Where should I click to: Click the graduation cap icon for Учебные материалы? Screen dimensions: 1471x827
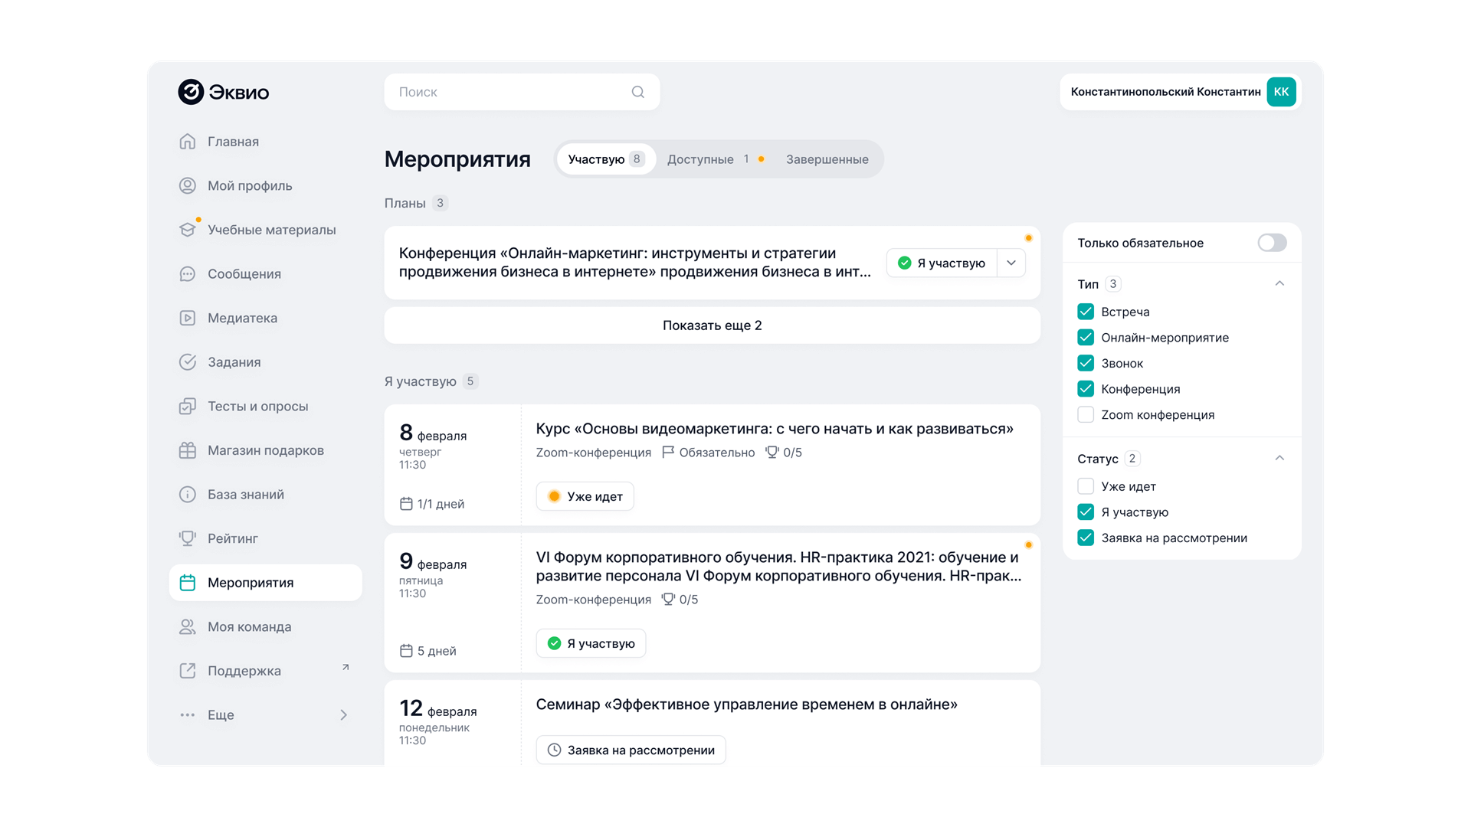click(188, 230)
